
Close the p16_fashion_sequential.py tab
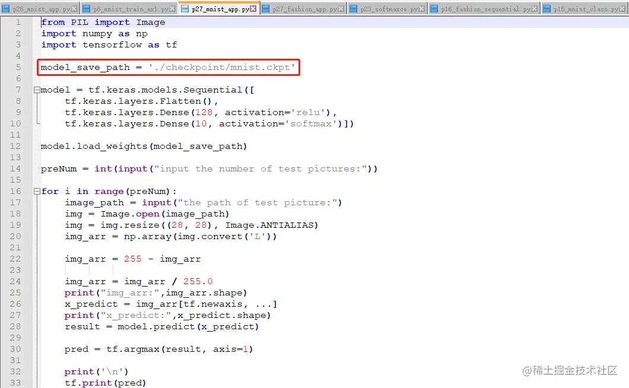tap(534, 8)
